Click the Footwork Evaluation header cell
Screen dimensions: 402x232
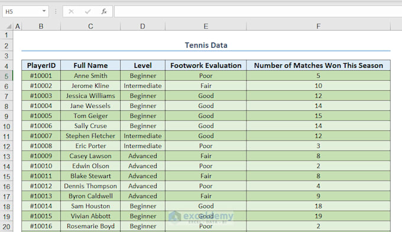tap(206, 66)
